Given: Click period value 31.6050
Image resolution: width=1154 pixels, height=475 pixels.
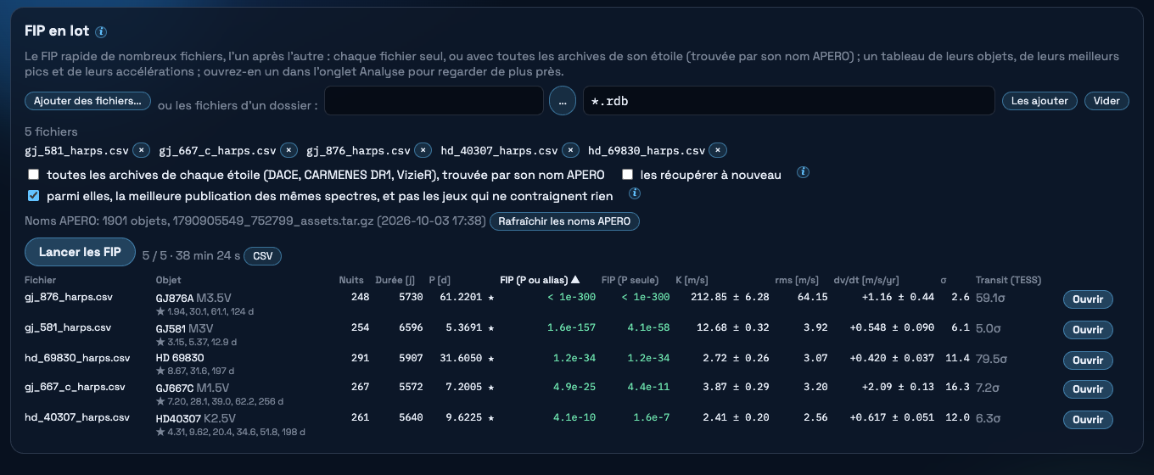Looking at the screenshot, I should pos(461,358).
